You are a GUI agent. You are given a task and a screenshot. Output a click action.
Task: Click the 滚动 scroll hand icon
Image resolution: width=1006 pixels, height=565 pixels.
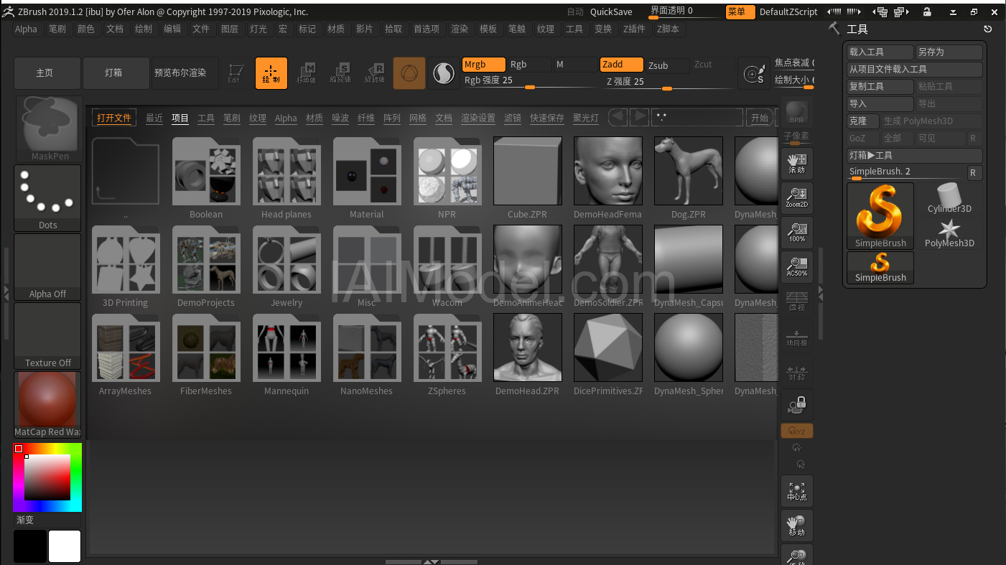pos(796,164)
